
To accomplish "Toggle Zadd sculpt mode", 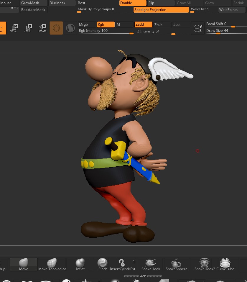I will pos(143,24).
